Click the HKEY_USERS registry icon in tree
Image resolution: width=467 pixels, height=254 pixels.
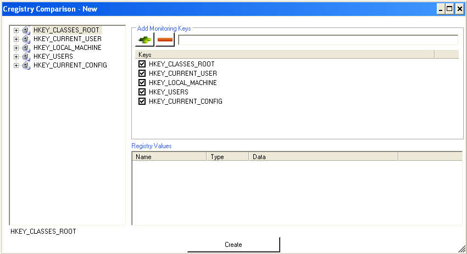26,57
